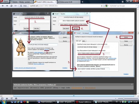Switch to the Postal 3 (2011) download tab
Image resolution: width=139 pixels, height=104 pixels.
tap(45, 2)
